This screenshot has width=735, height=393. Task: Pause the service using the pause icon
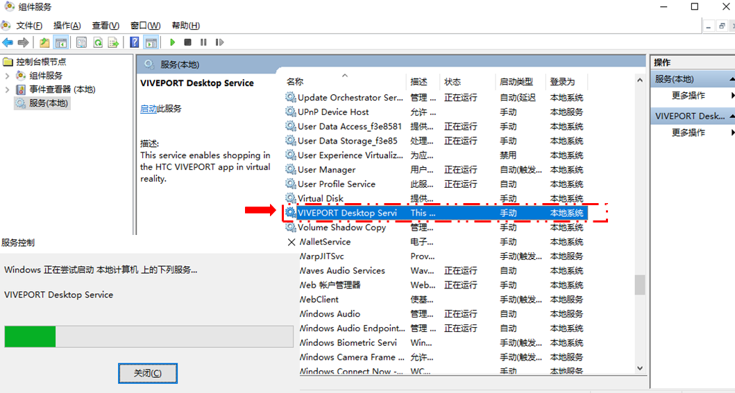tap(203, 42)
